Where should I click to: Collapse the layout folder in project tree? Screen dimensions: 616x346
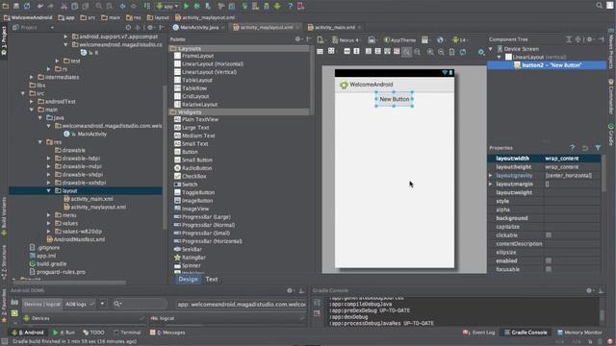tap(49, 190)
